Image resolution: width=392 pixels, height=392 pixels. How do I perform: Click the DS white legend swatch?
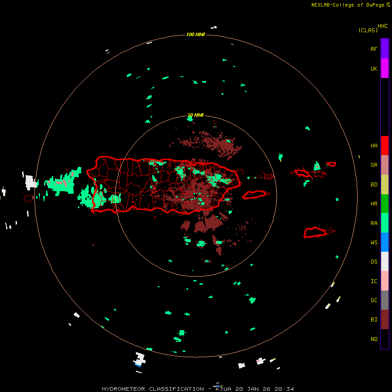tap(385, 261)
